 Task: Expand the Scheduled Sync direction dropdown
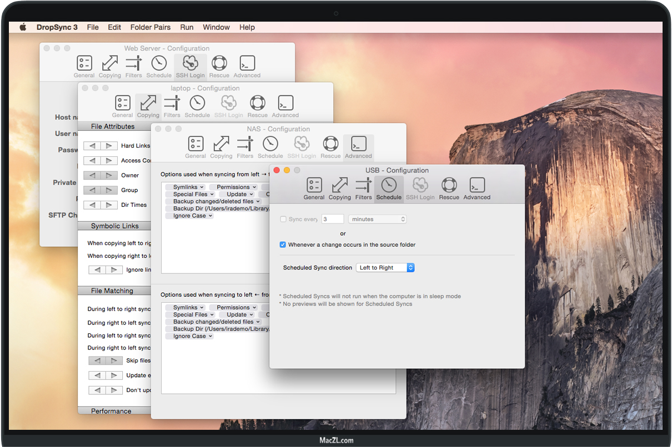(x=385, y=268)
